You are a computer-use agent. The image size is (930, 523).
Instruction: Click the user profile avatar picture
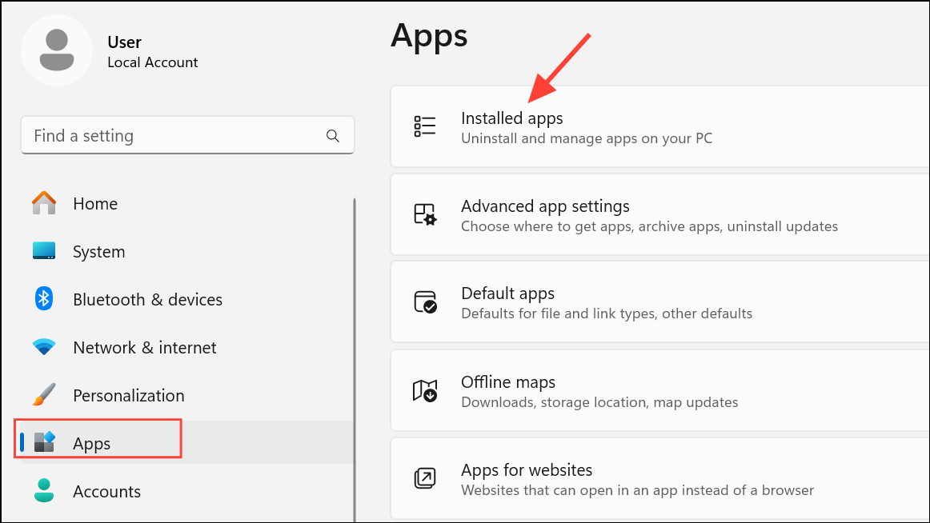[57, 50]
